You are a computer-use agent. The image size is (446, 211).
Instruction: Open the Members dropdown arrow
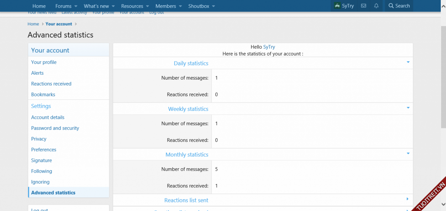click(180, 6)
